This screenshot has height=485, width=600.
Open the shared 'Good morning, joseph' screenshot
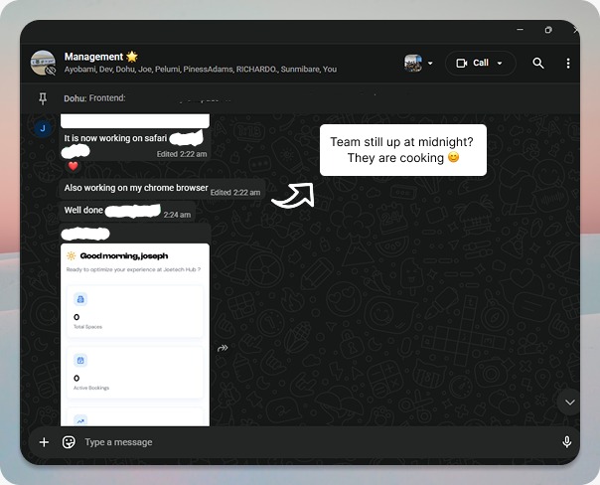point(135,335)
